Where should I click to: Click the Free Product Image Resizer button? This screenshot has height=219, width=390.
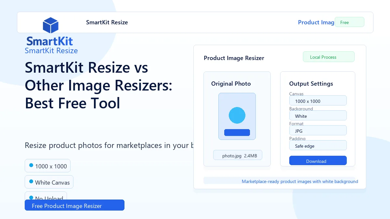pos(74,205)
